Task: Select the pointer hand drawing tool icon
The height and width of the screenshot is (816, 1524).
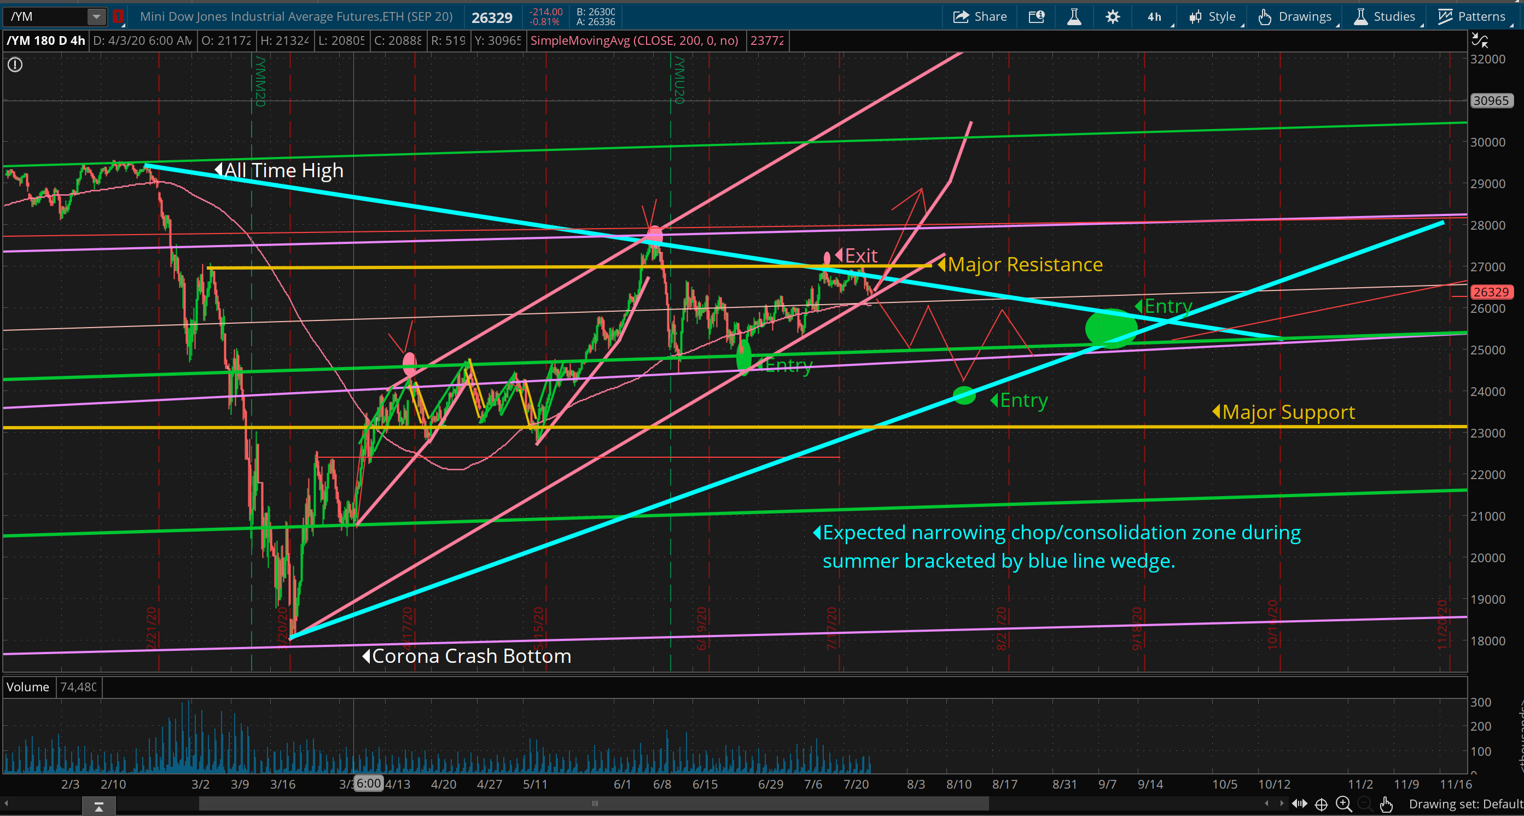Action: 1386,804
